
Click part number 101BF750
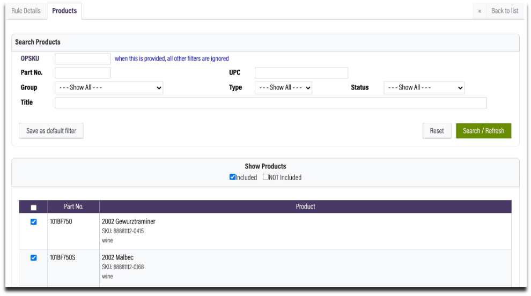(61, 221)
